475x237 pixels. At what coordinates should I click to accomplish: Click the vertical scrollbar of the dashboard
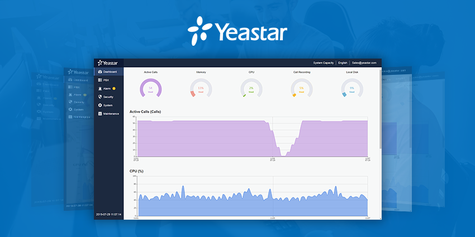[x=380, y=109]
